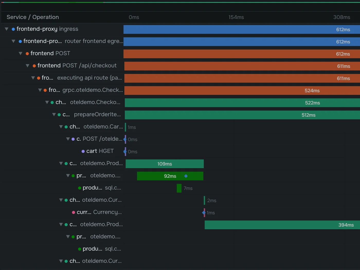Click the 524ms grpc.oteldemo.Check bar
The image size is (360, 270).
click(x=242, y=91)
